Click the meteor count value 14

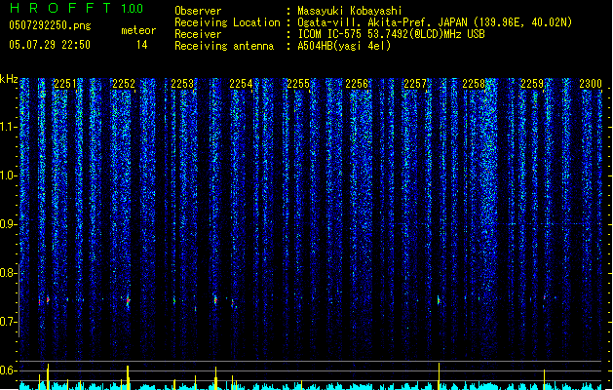pos(142,45)
